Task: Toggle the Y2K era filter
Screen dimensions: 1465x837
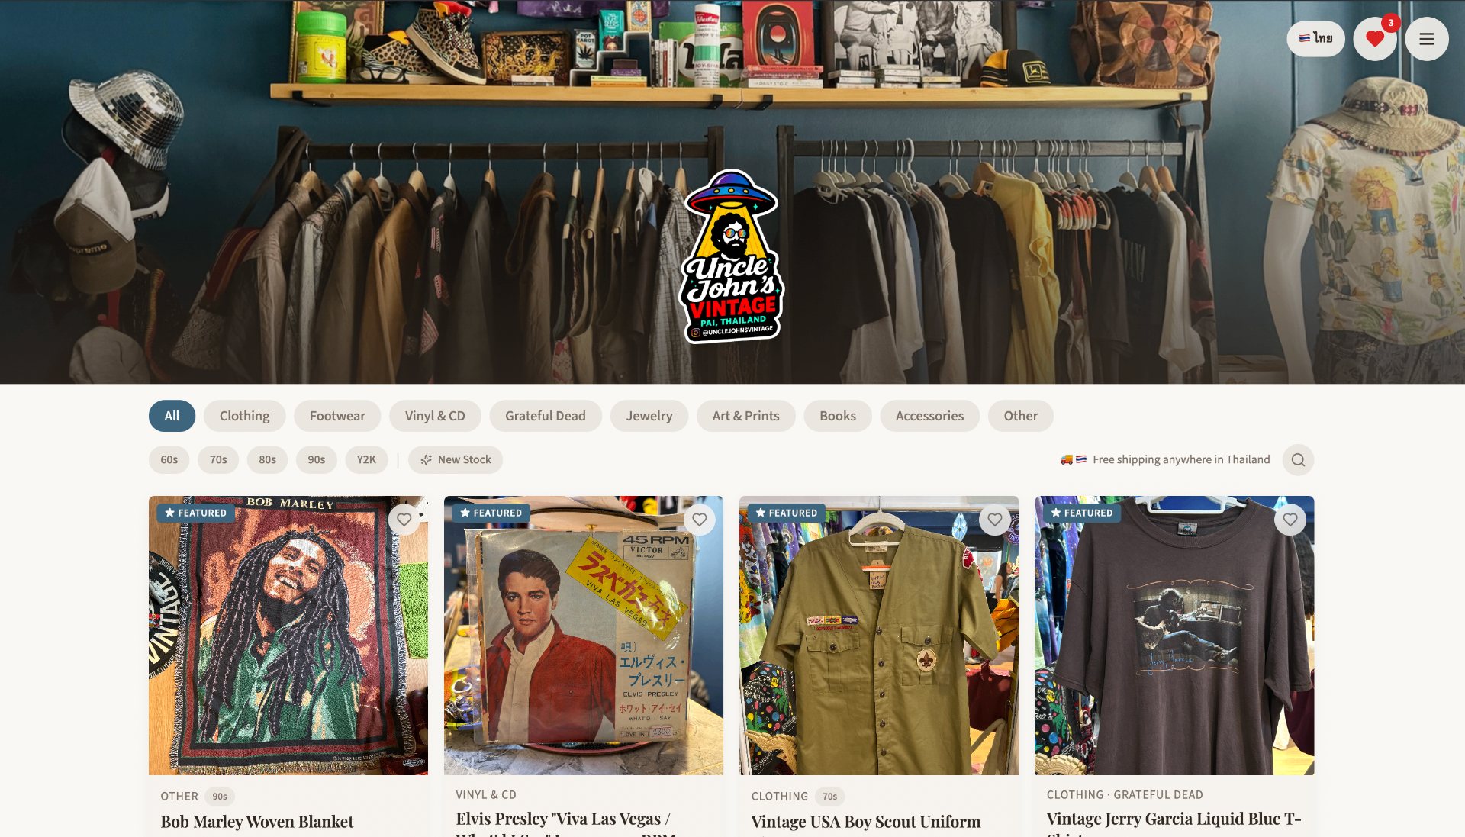Action: pos(366,460)
